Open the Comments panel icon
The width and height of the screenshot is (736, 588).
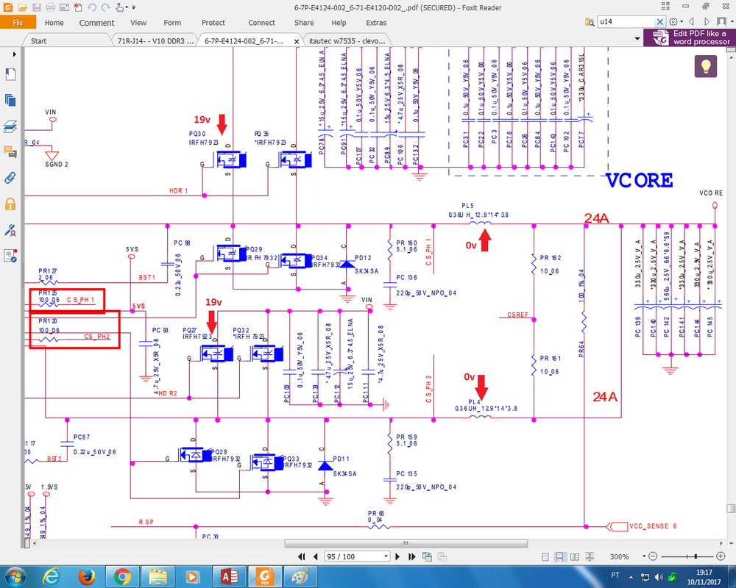10,152
